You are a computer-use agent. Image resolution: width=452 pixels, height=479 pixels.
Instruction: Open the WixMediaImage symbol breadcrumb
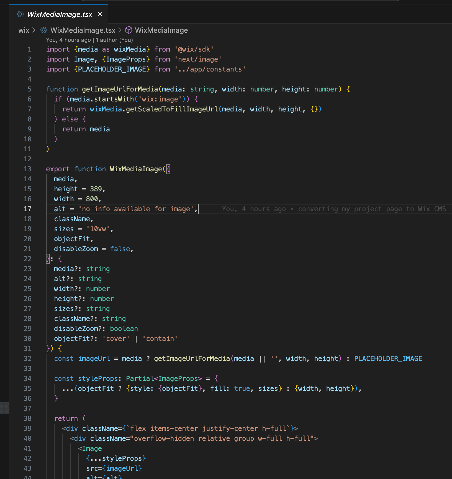tap(161, 30)
